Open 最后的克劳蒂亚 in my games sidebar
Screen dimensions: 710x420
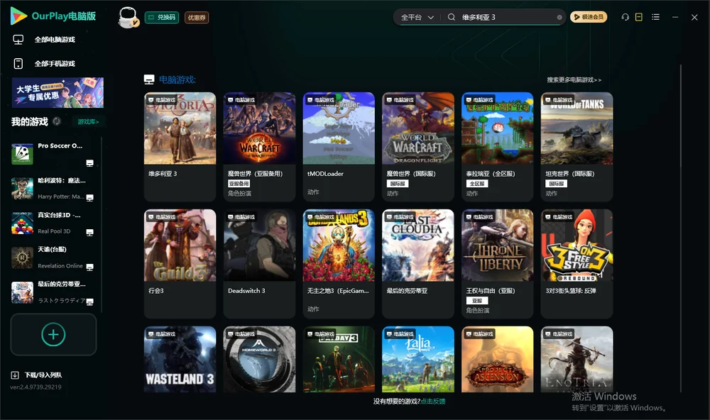(x=53, y=292)
